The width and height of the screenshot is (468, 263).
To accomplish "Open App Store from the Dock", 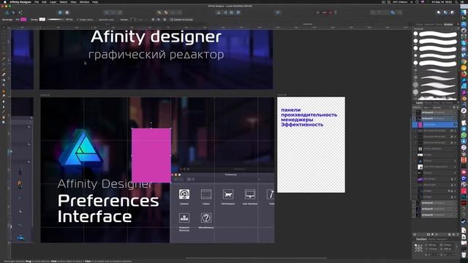I will (x=464, y=141).
